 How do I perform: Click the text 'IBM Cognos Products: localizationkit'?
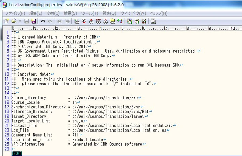[x=57, y=42]
